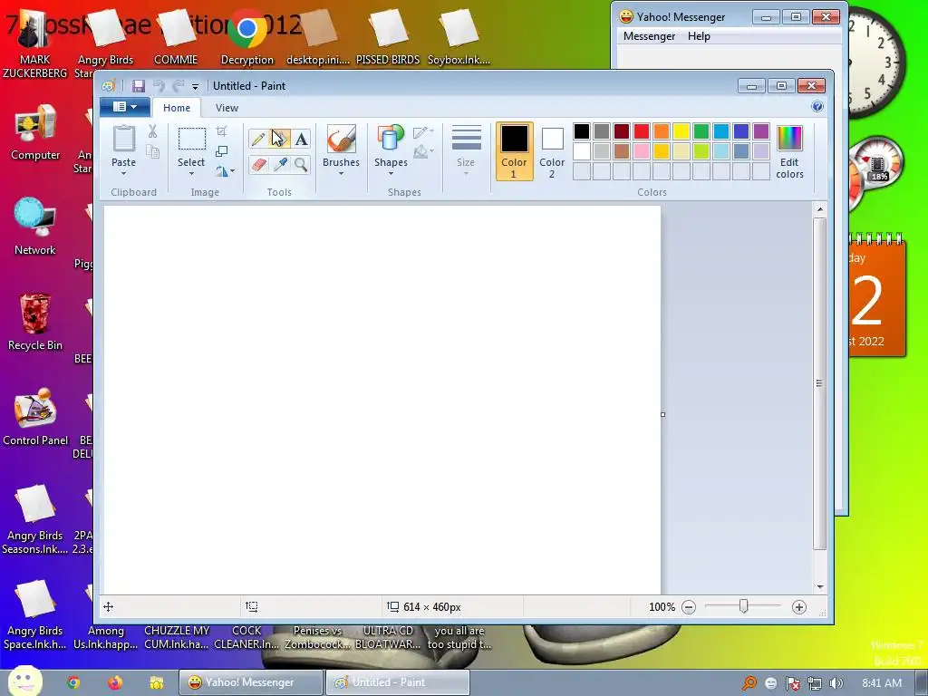Select the Color picker eyedropper tool
The image size is (928, 696).
pos(280,164)
